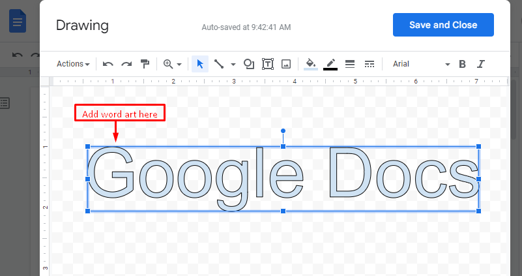
Task: Click the bottom-right resize handle of word art
Action: (479, 211)
